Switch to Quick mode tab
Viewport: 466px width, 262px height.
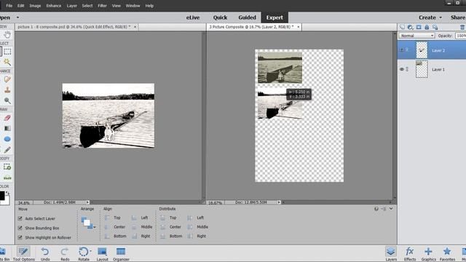pyautogui.click(x=220, y=17)
